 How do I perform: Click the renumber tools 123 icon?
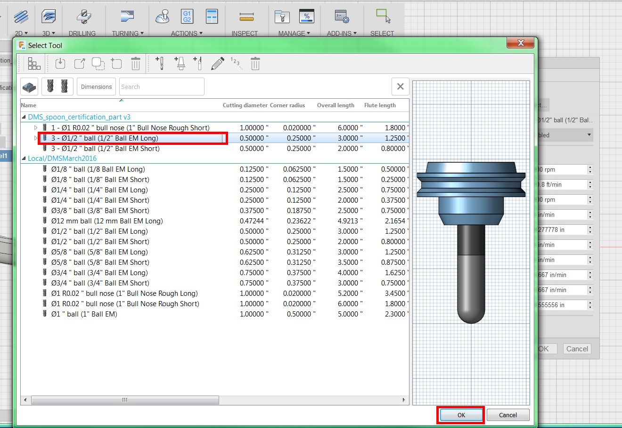click(x=236, y=63)
